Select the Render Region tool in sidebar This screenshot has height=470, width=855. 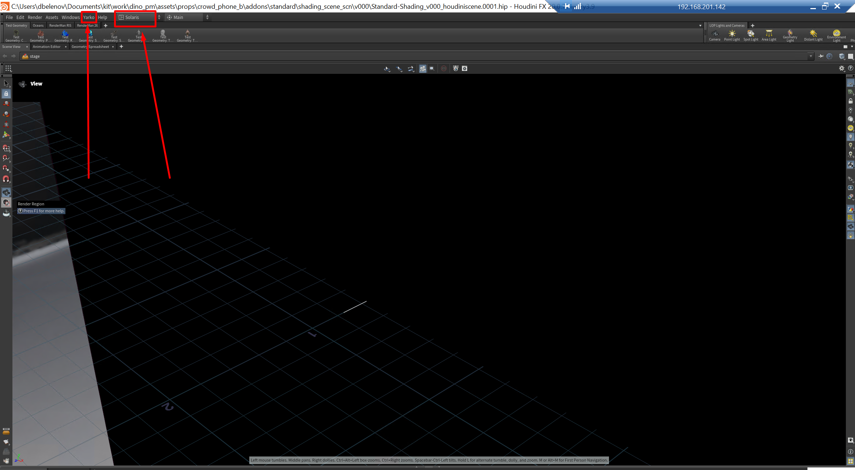6,202
